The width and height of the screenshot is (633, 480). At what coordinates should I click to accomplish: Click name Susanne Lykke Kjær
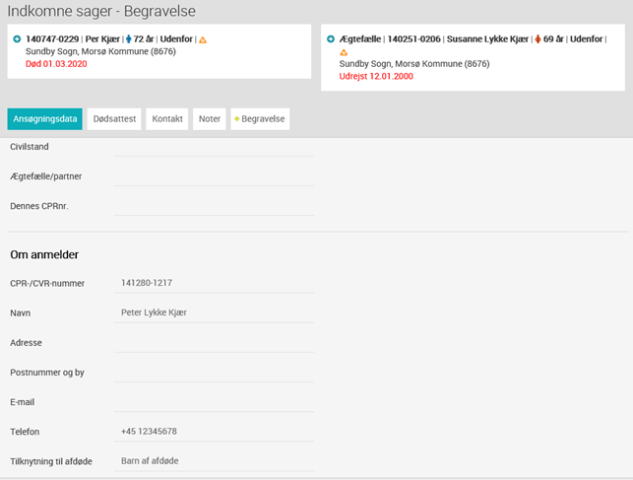487,39
